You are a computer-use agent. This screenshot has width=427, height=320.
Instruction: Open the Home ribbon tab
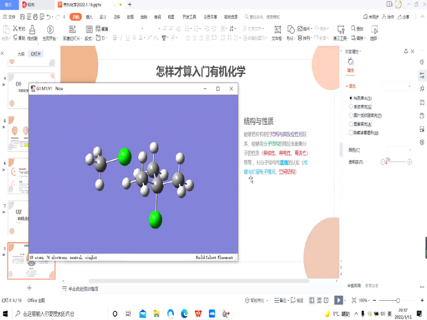click(x=75, y=17)
